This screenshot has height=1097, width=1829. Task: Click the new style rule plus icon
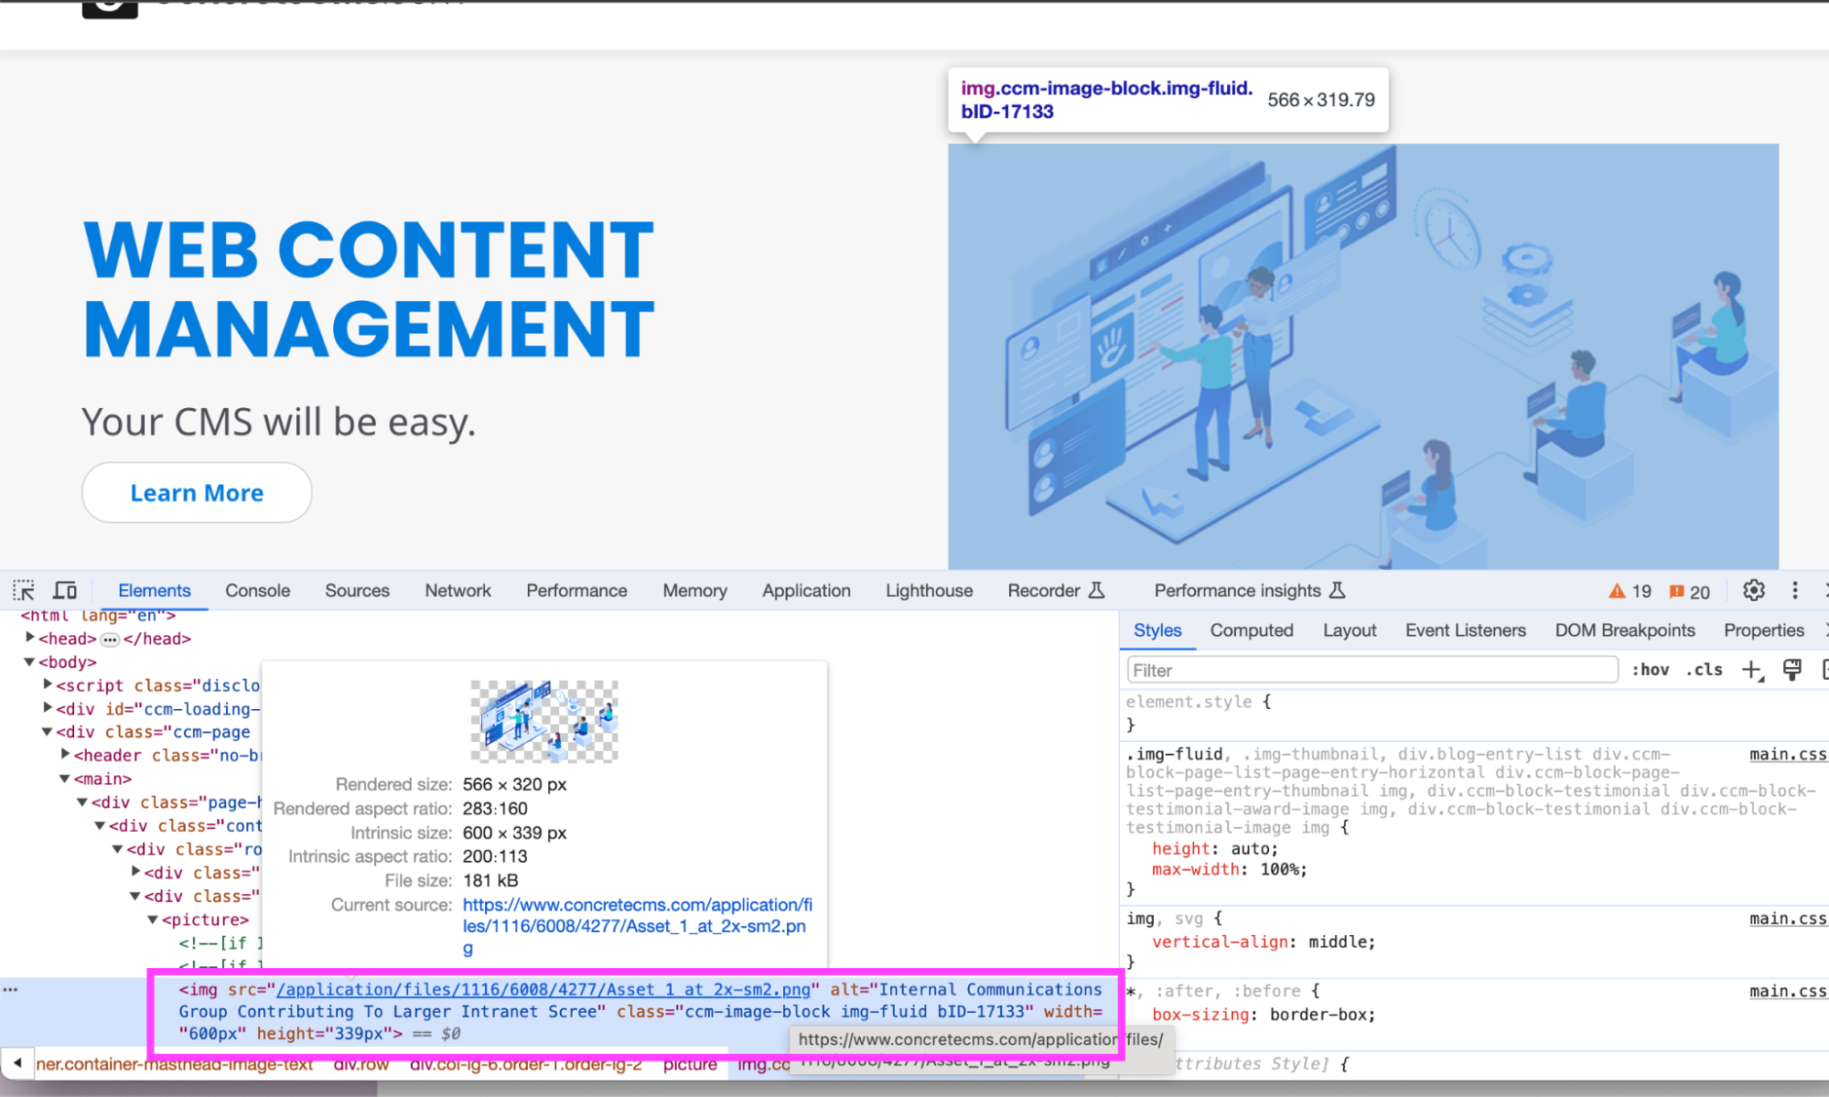tap(1748, 672)
